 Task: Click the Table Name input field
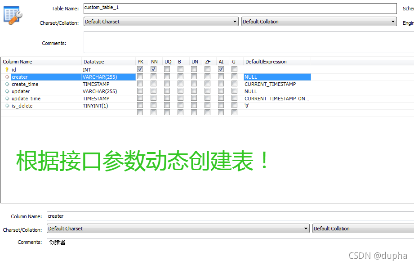pyautogui.click(x=240, y=9)
